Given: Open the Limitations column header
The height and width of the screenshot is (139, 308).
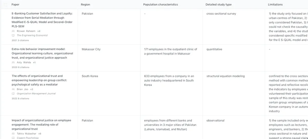Looking at the screenshot, I should (x=275, y=4).
